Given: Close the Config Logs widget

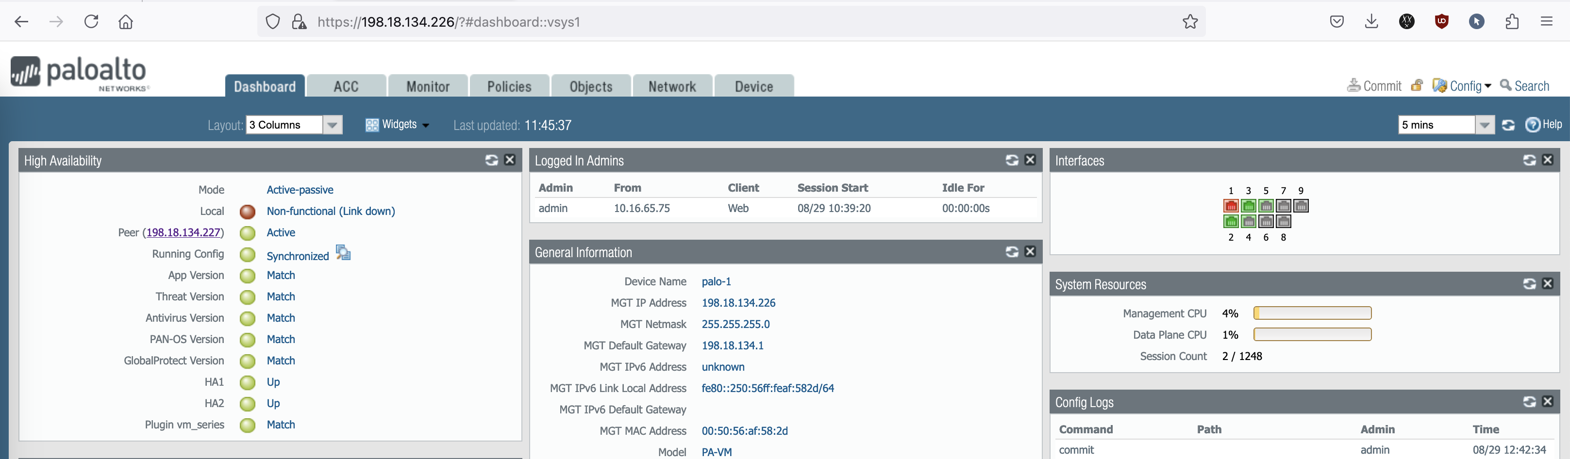Looking at the screenshot, I should (1548, 401).
